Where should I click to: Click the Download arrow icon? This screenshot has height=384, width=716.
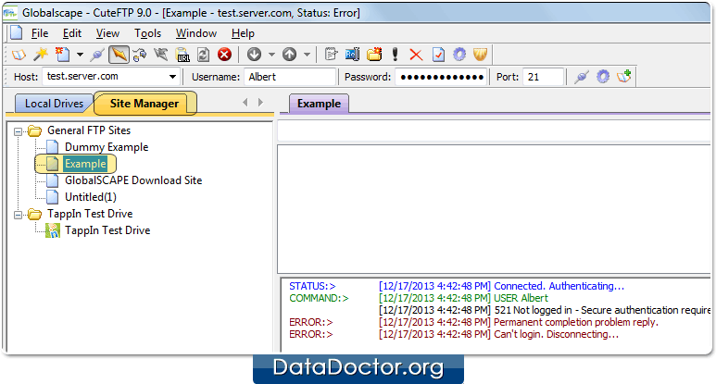(254, 55)
